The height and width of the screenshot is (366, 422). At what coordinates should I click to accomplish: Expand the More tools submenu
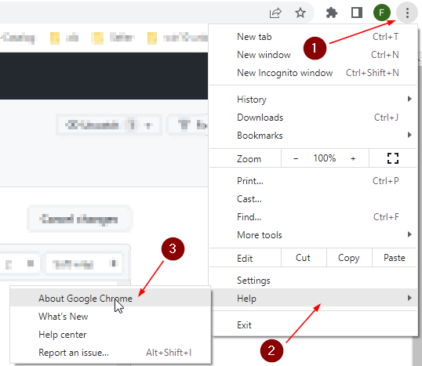(x=313, y=235)
